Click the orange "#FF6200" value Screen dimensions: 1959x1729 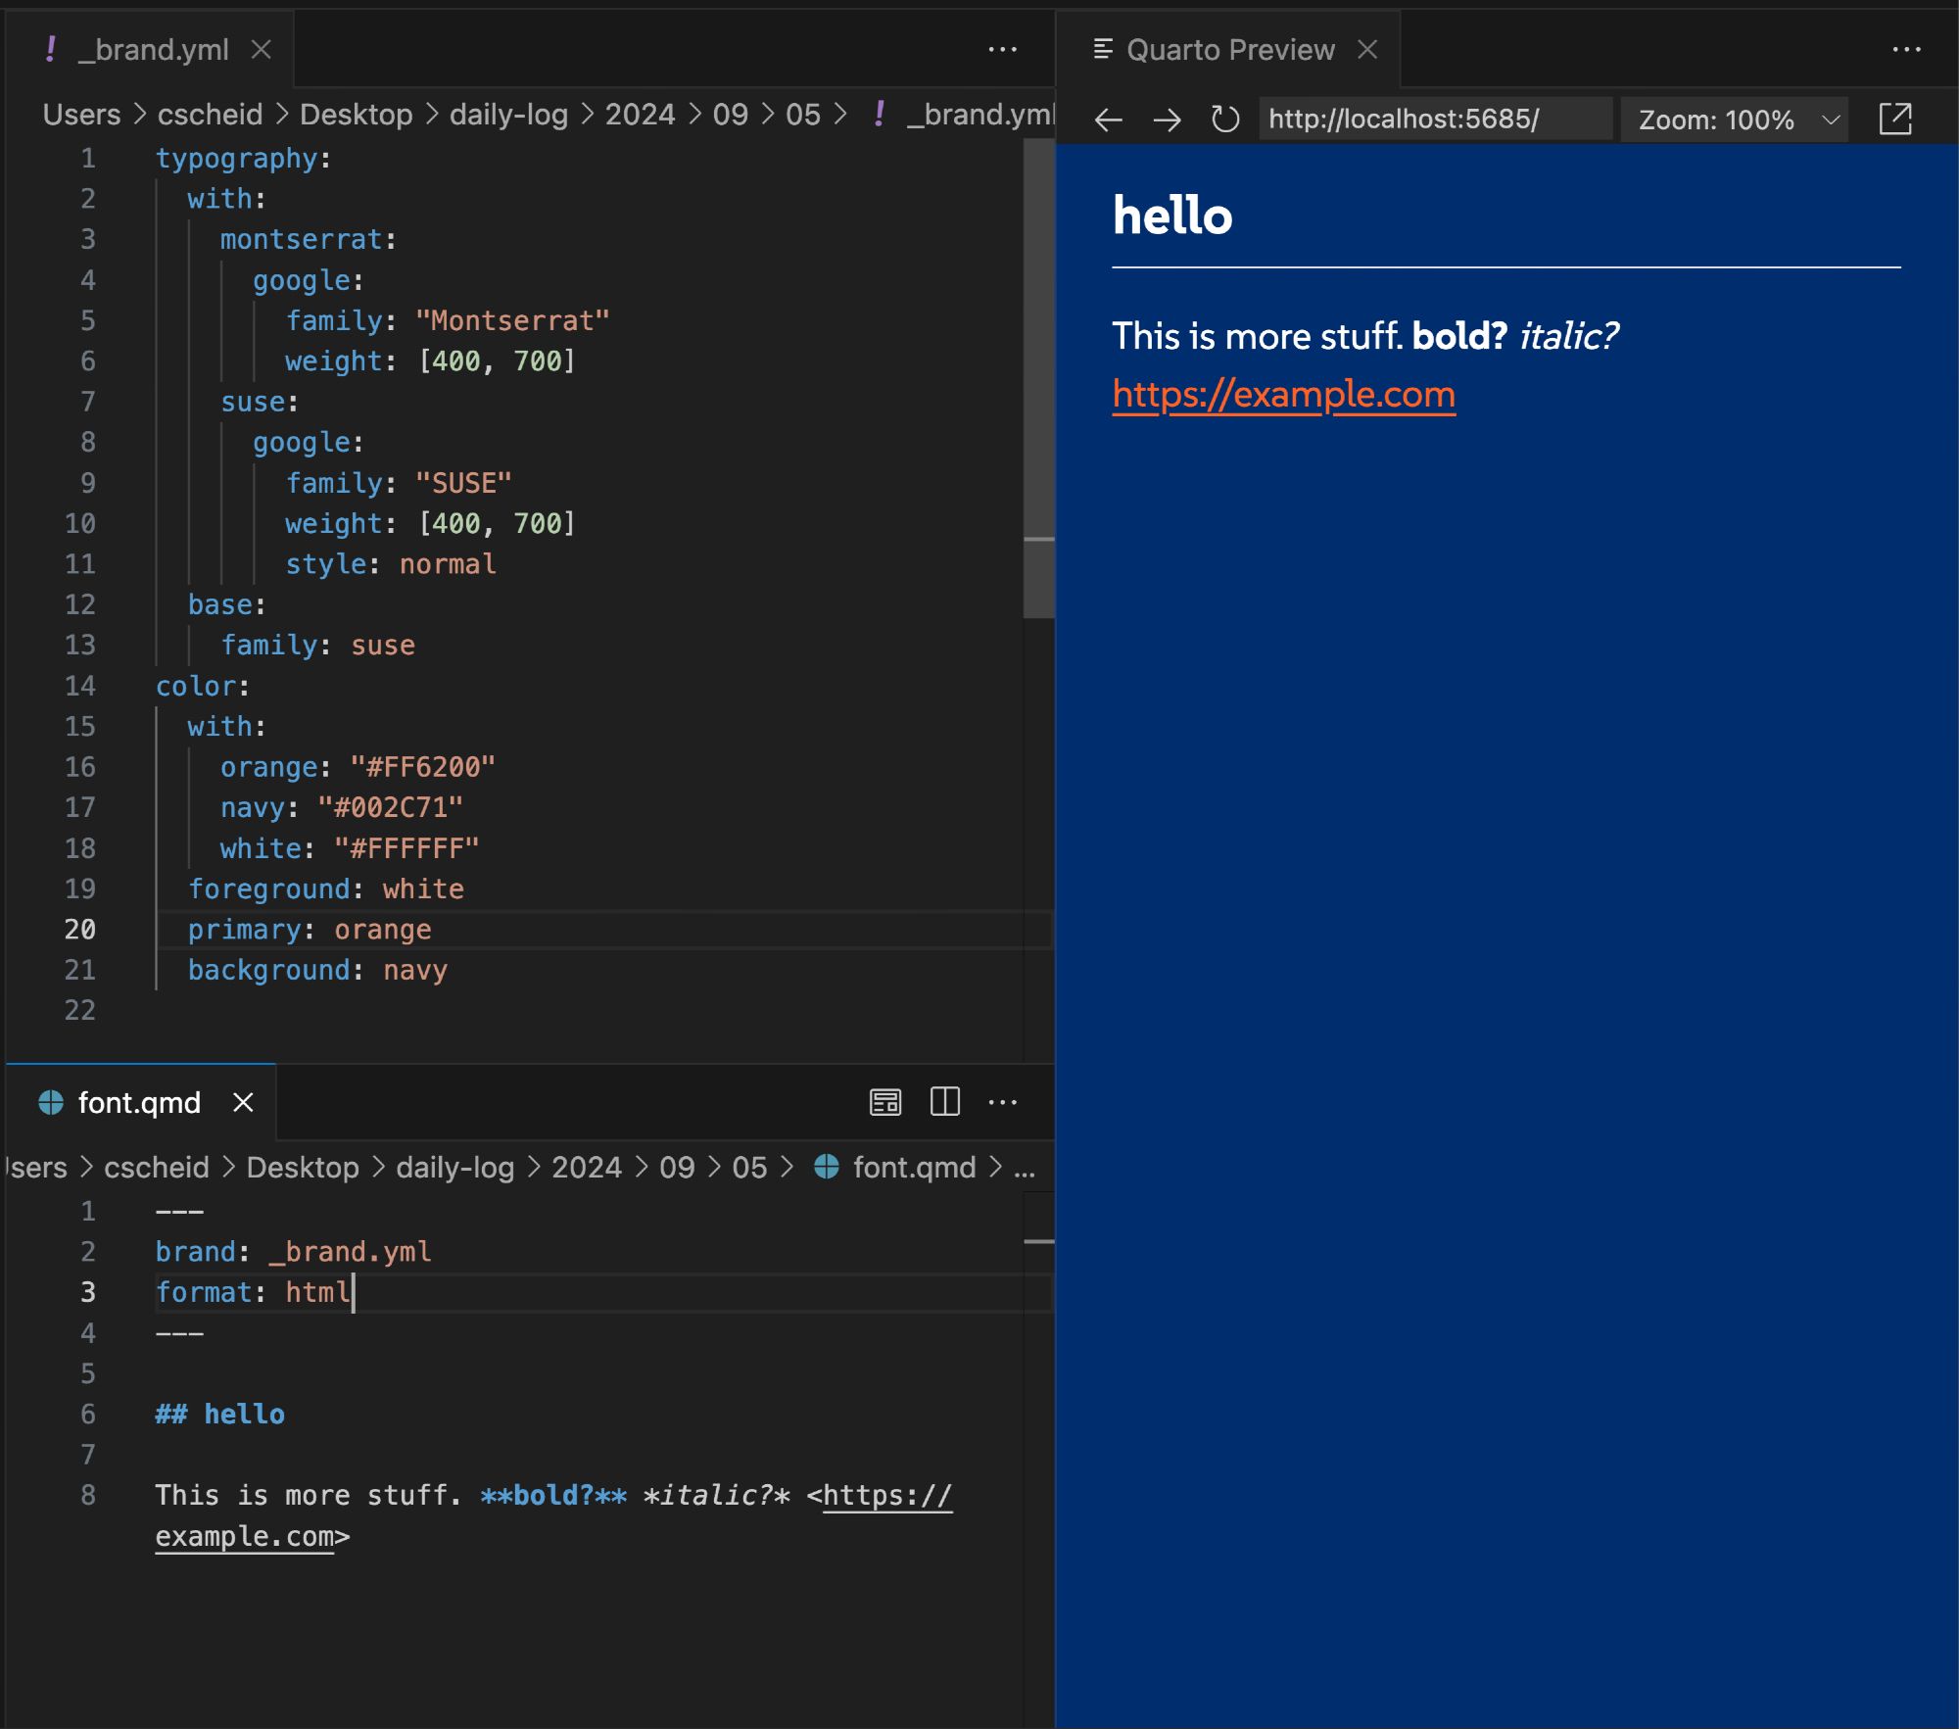tap(423, 767)
